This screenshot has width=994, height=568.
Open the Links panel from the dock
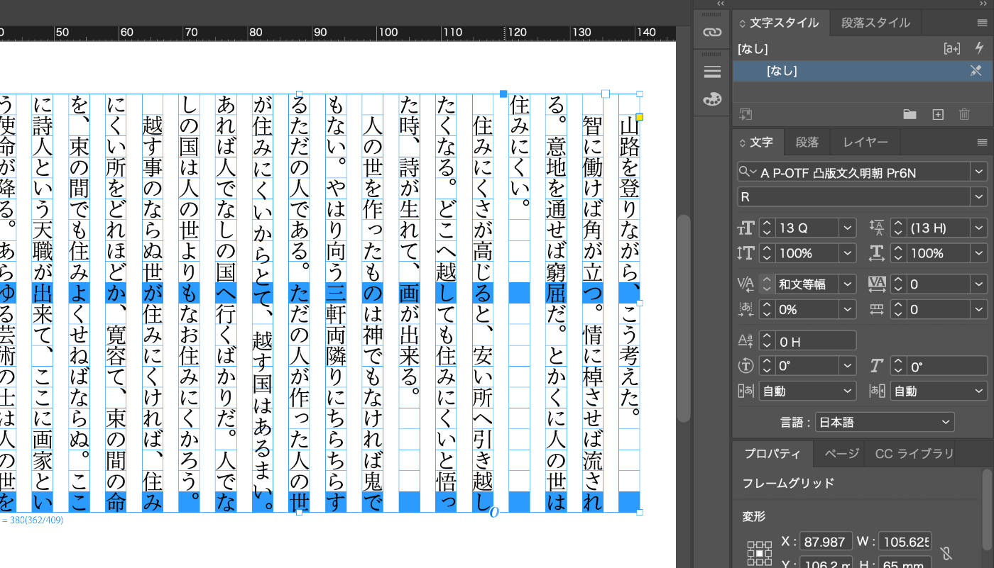click(x=711, y=32)
